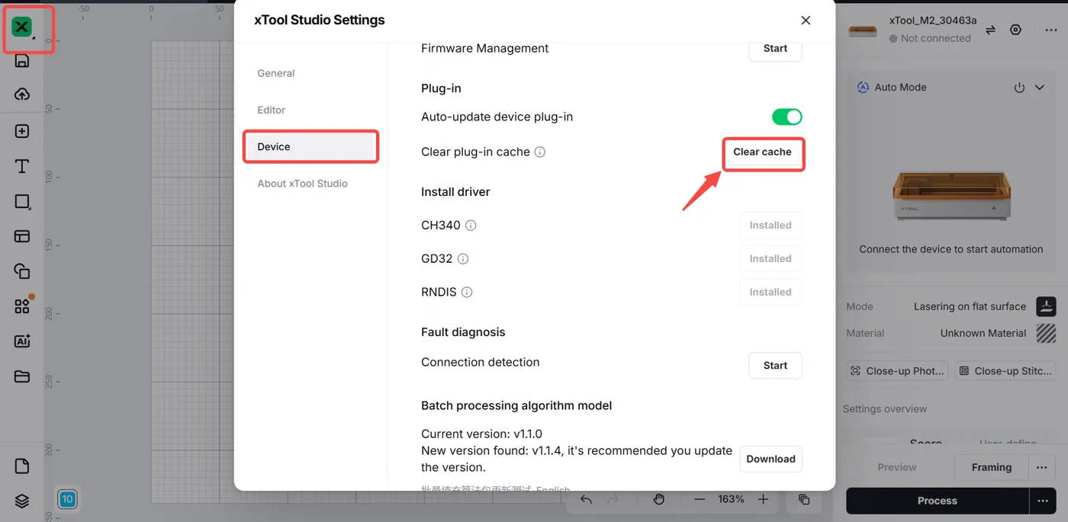Click the Preview tab

tap(897, 467)
